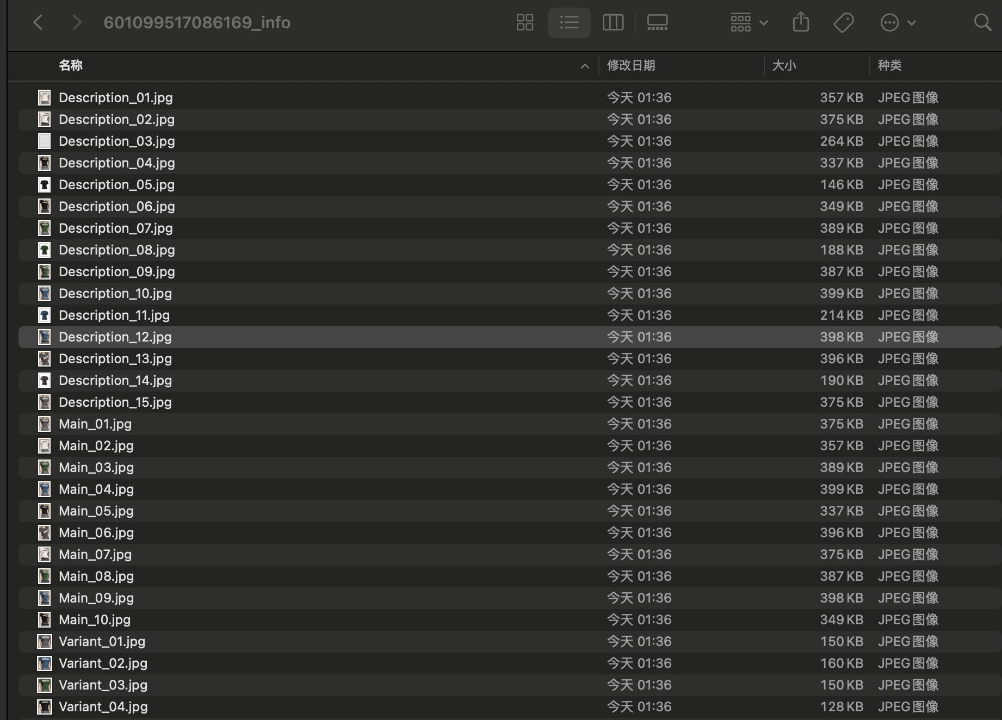
Task: Switch to column view
Action: point(613,22)
